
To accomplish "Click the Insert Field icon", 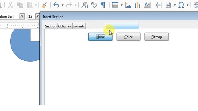I will tap(168, 5).
